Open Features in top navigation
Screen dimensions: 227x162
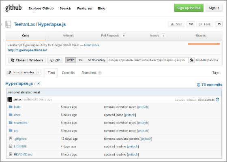point(84,9)
